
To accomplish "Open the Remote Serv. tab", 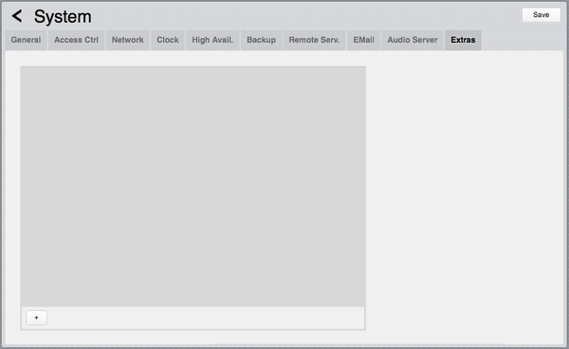I will (x=314, y=40).
